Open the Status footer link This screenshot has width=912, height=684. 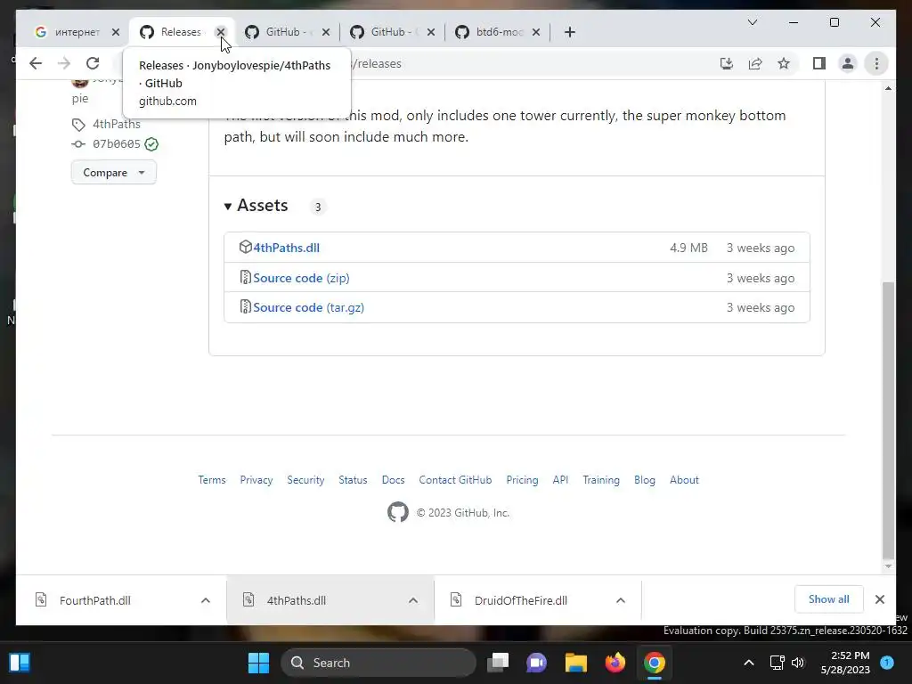coord(353,480)
